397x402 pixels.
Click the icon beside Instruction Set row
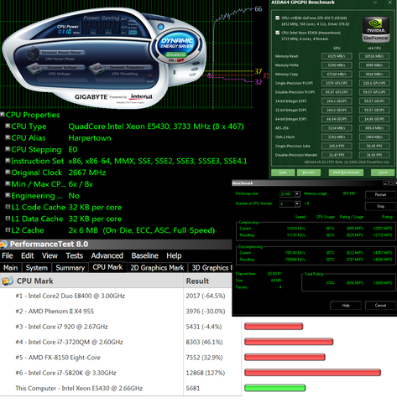pyautogui.click(x=8, y=161)
